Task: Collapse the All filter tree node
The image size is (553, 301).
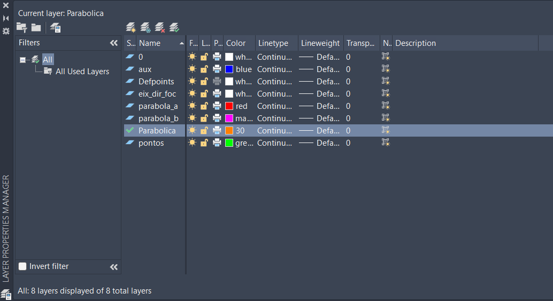Action: pyautogui.click(x=22, y=60)
